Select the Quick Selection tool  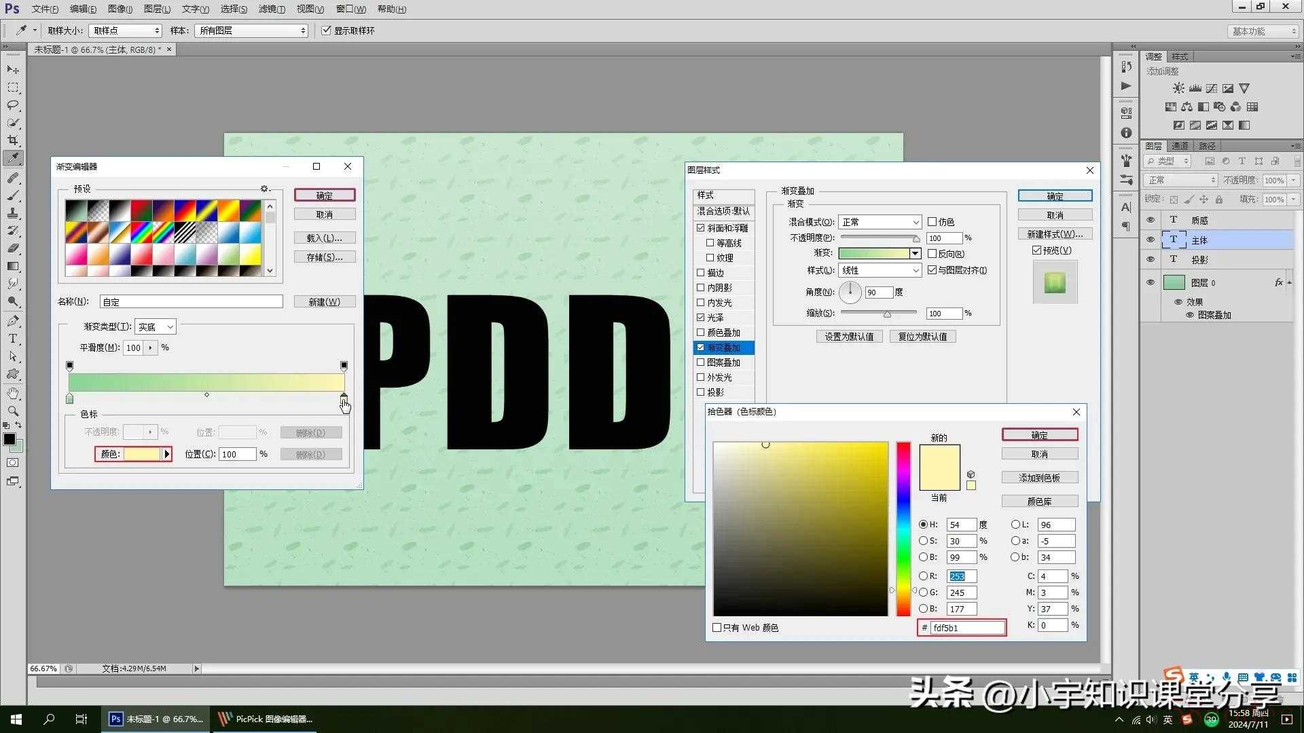click(13, 123)
